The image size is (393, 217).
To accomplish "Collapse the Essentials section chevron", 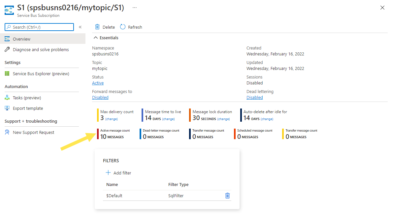I will tap(95, 38).
